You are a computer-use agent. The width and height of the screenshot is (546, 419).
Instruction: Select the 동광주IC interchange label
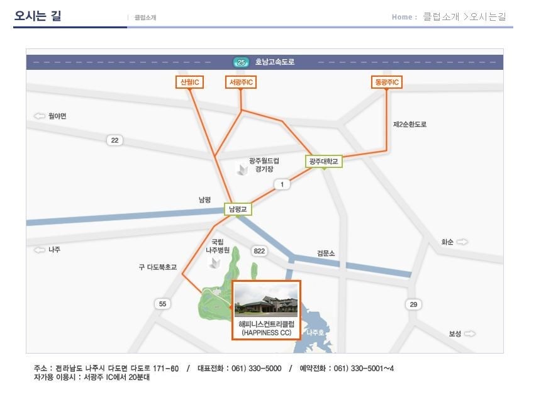[387, 82]
